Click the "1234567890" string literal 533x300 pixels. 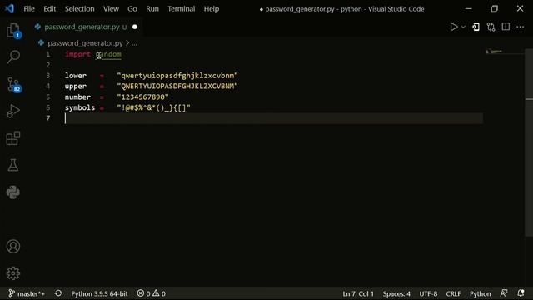[x=142, y=97]
